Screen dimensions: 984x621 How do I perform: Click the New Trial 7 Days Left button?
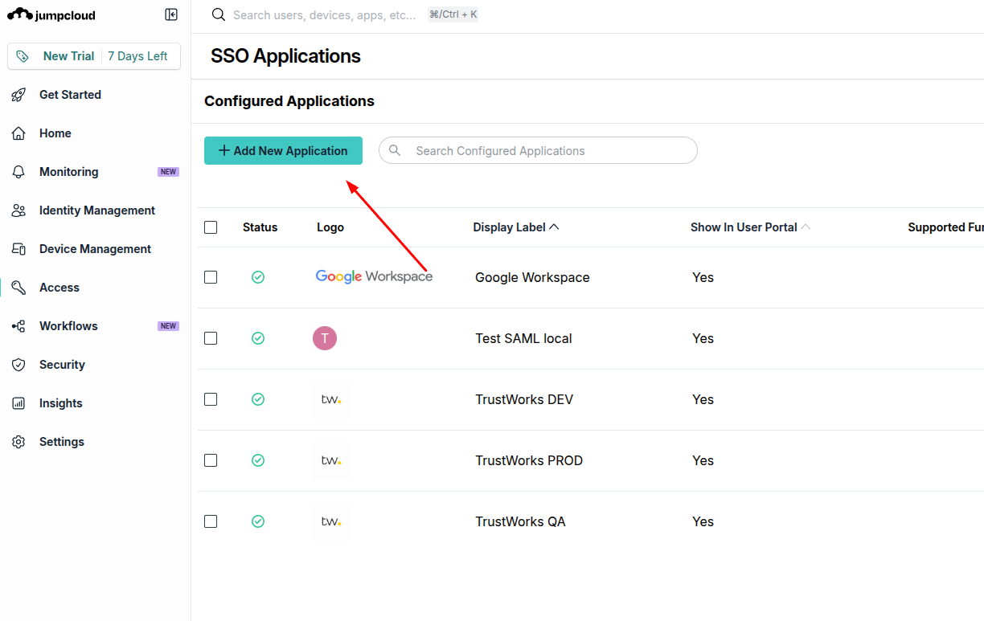[x=94, y=56]
